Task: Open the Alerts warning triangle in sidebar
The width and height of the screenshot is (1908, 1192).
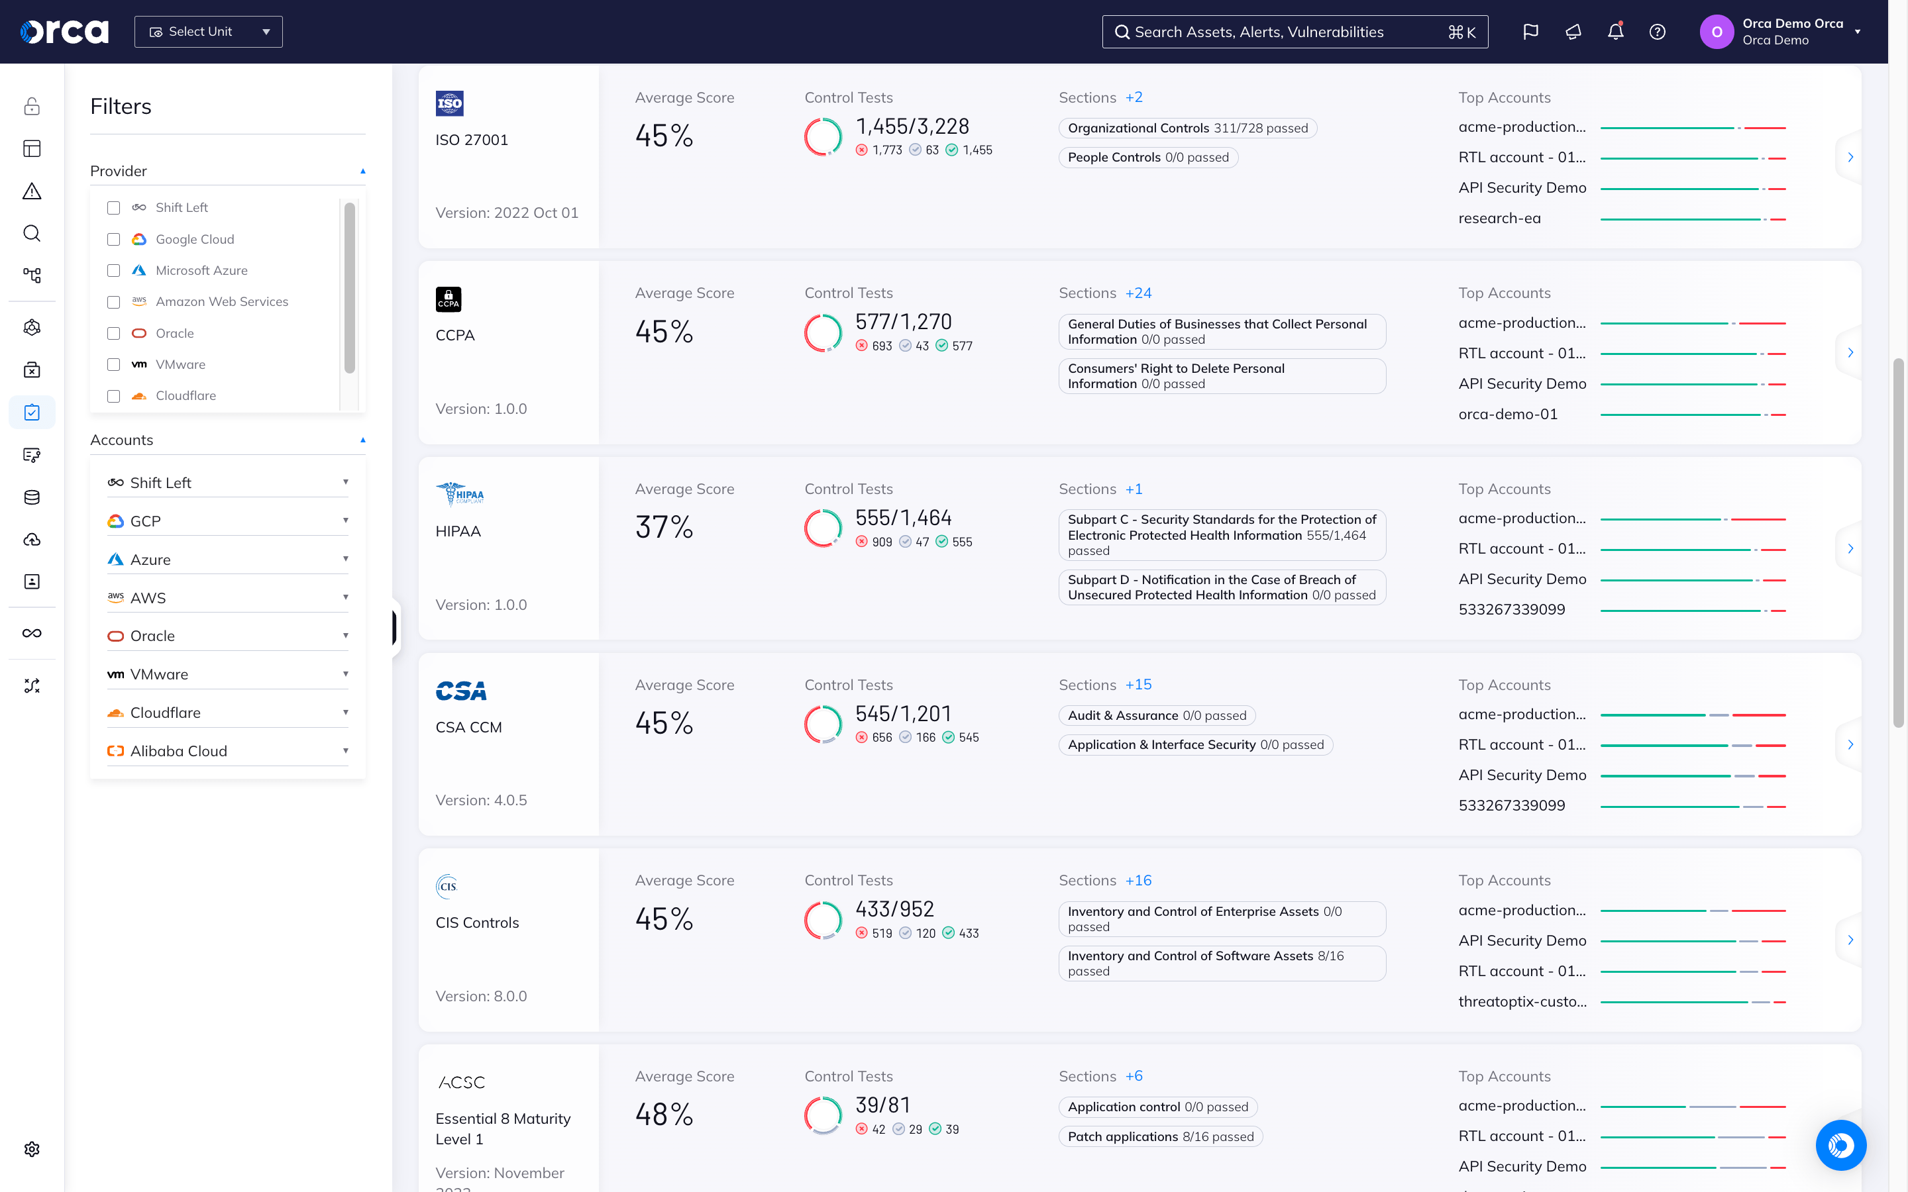Action: click(32, 191)
